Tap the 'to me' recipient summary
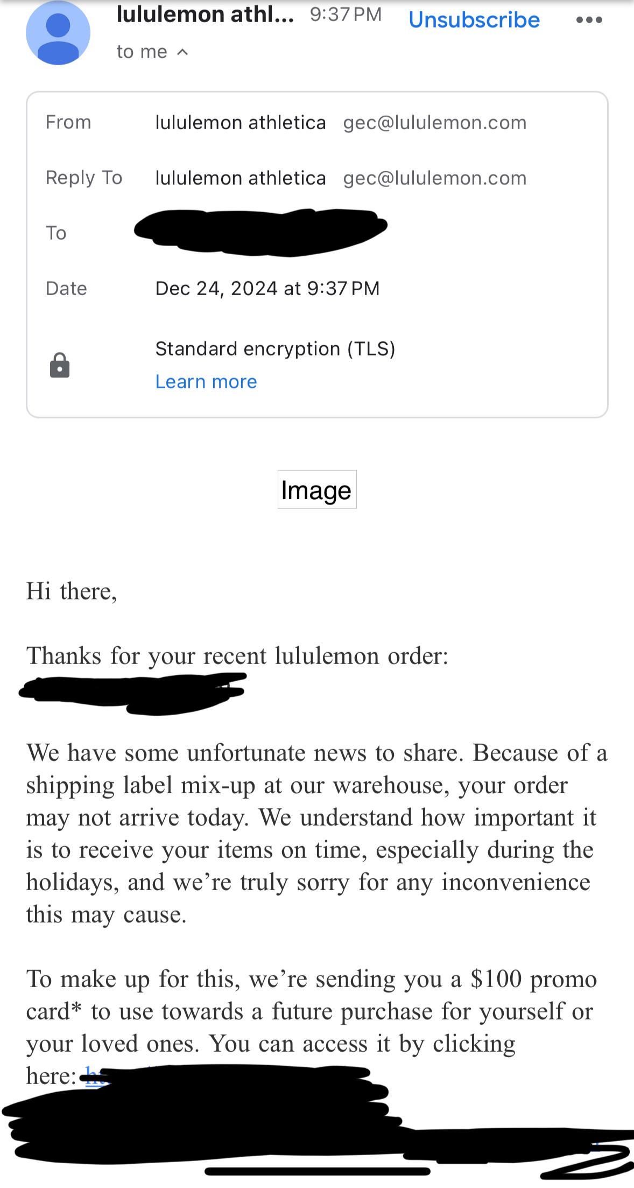 tap(142, 52)
